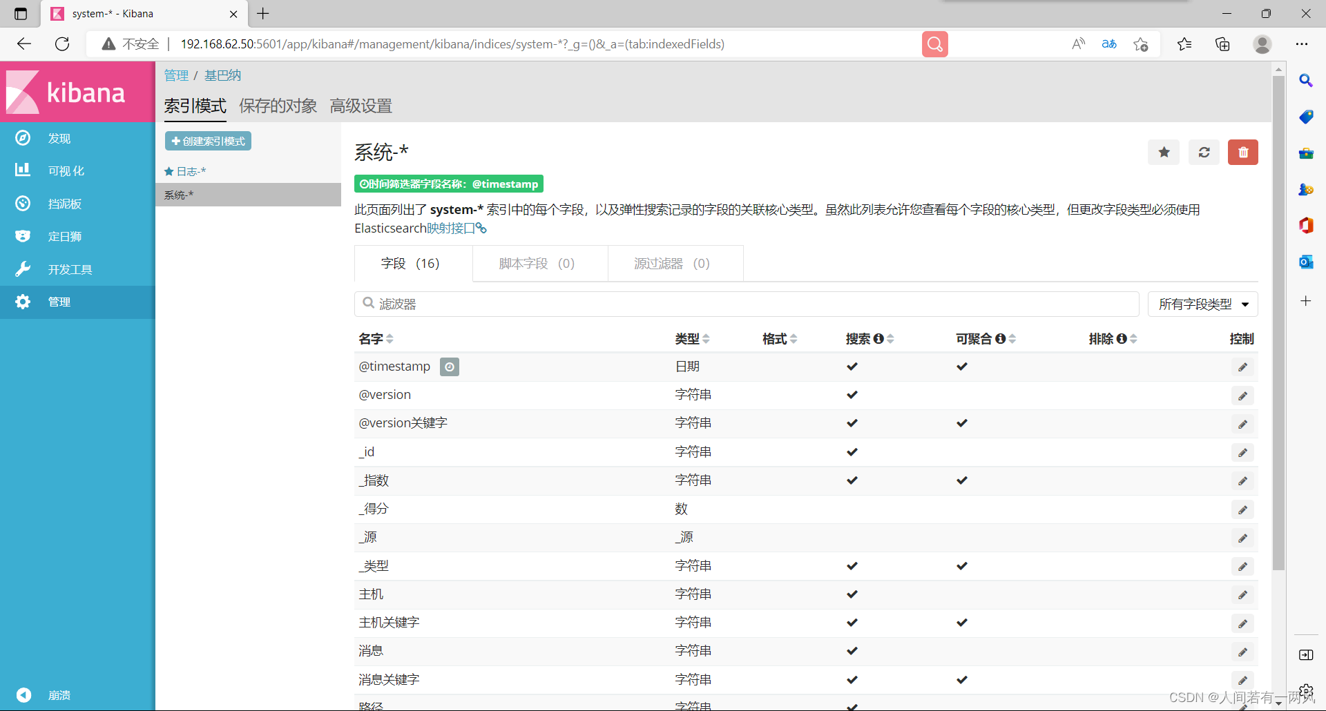Open the 开发工具 wrench icon
This screenshot has width=1326, height=711.
pos(23,269)
